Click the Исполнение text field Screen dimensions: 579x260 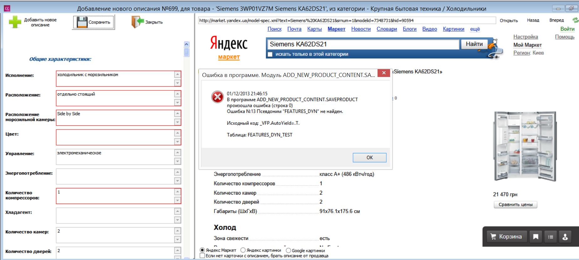pos(115,79)
